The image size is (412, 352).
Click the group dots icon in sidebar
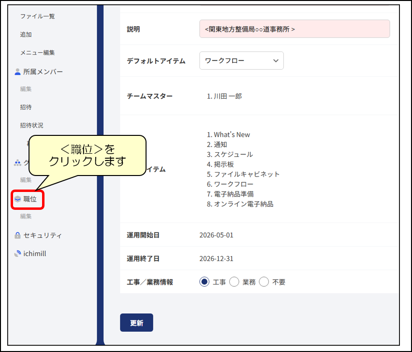17,163
